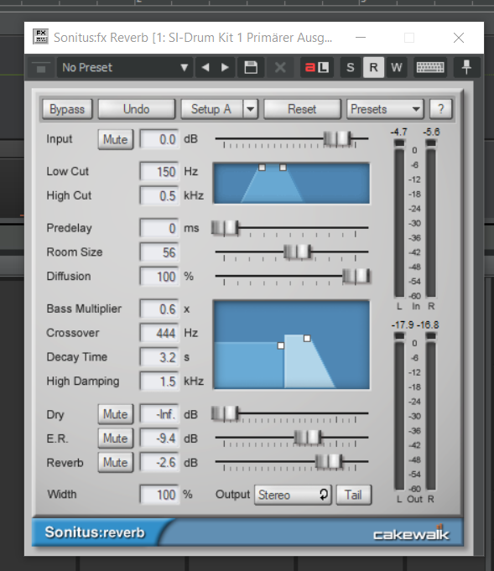Adjust the Input level slider handle
The height and width of the screenshot is (571, 494).
coord(337,138)
